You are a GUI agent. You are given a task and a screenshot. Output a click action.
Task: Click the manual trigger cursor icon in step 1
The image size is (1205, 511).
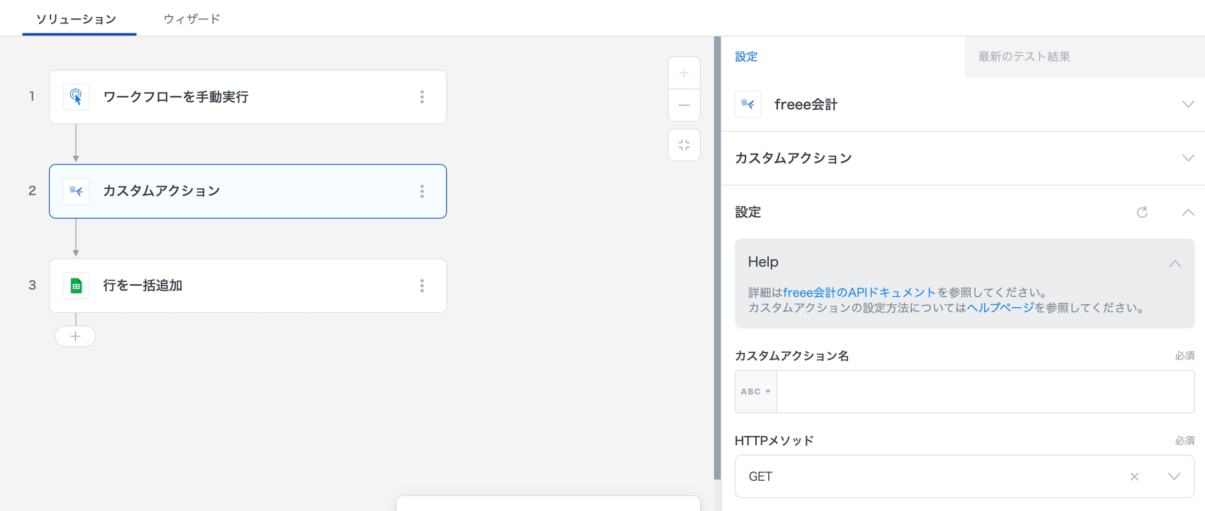coord(76,97)
